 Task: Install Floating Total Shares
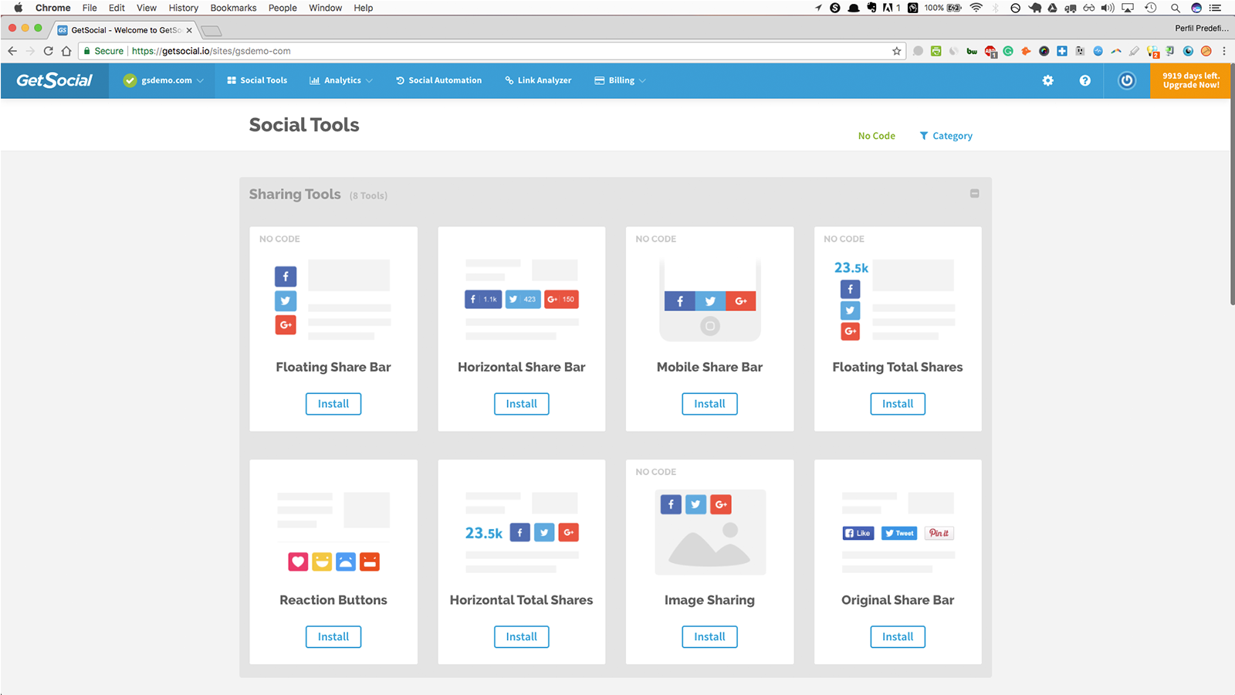click(898, 404)
